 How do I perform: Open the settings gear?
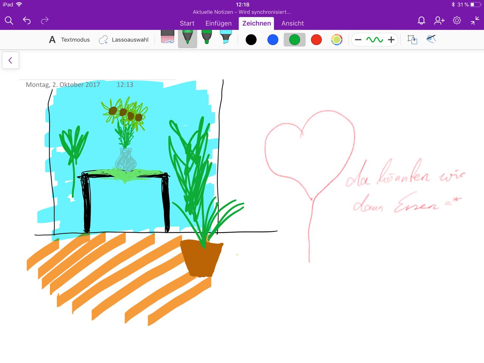click(x=457, y=21)
